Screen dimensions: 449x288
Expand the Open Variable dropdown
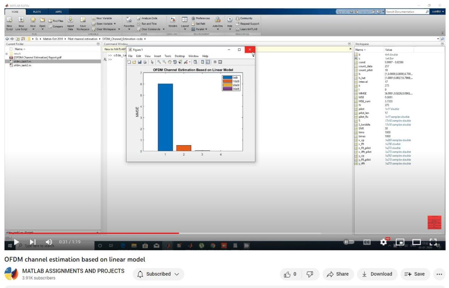pos(114,24)
